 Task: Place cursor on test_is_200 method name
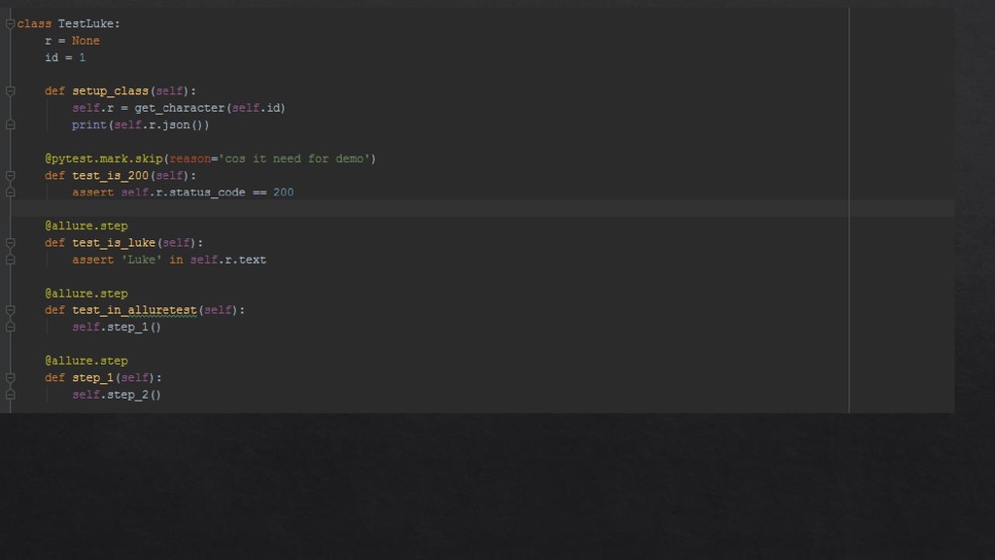(x=110, y=176)
